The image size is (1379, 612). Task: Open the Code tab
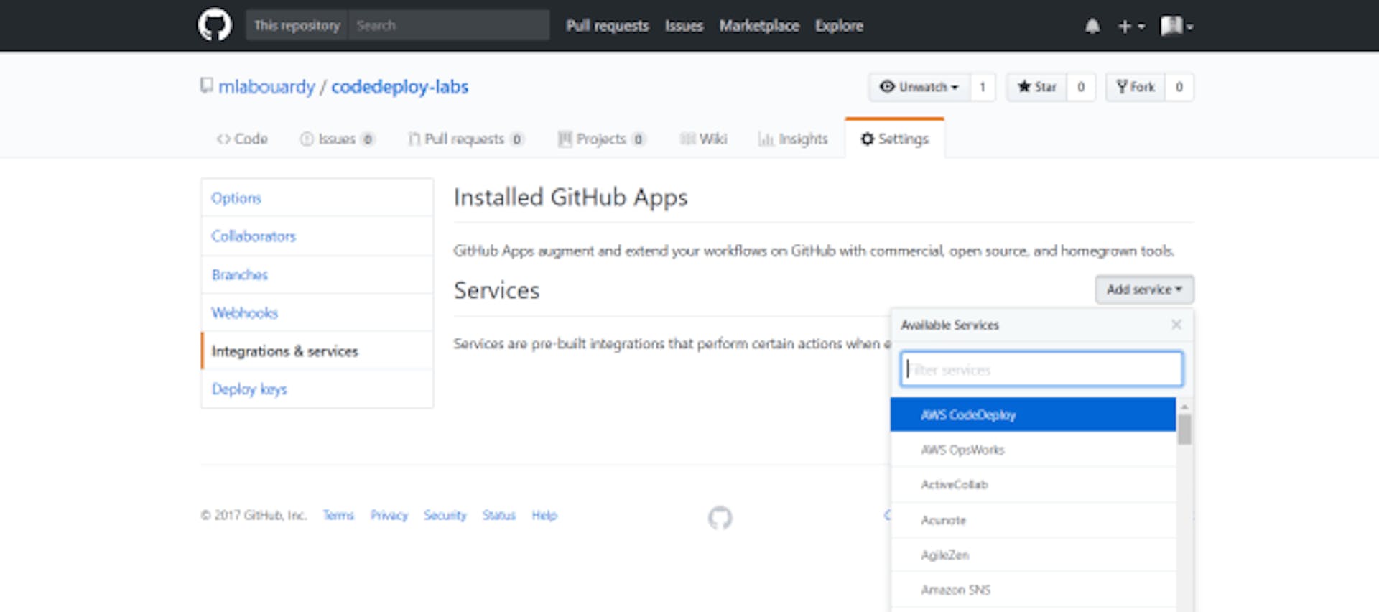coord(242,139)
